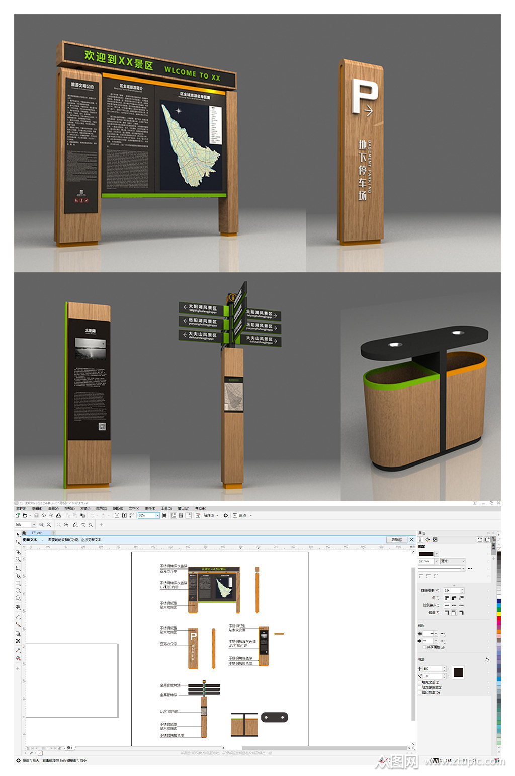Image resolution: width=515 pixels, height=776 pixels.
Task: Select the Crop tool in toolbox
Action: [18, 552]
